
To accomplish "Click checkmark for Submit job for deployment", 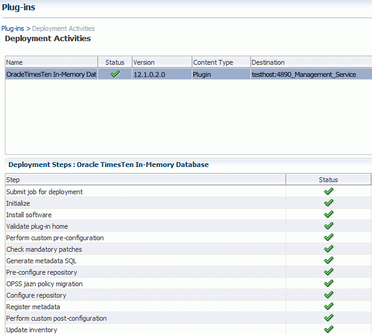I will click(x=328, y=191).
